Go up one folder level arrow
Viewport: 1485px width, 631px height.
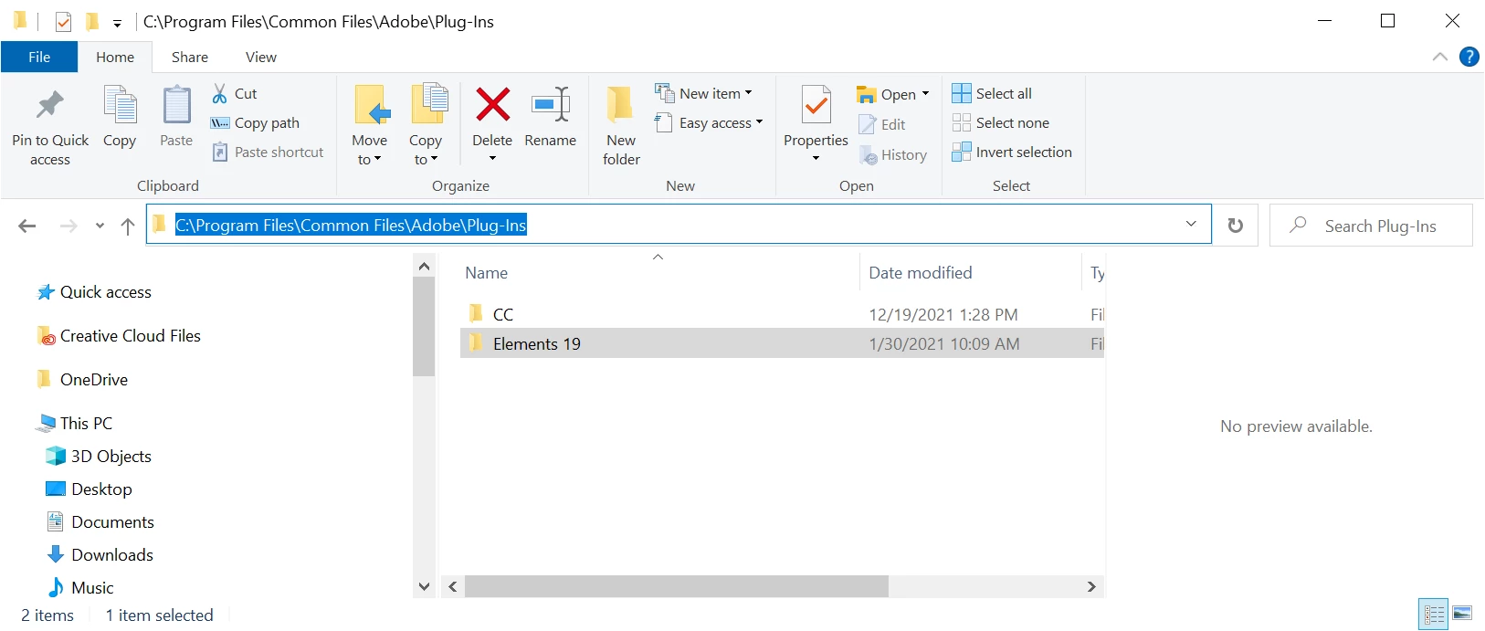(x=128, y=226)
